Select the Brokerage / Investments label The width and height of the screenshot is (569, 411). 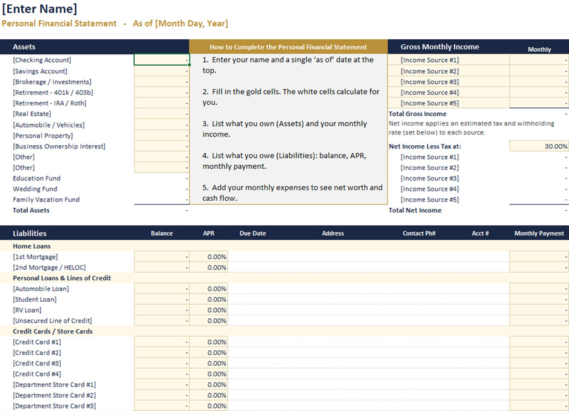pyautogui.click(x=52, y=82)
